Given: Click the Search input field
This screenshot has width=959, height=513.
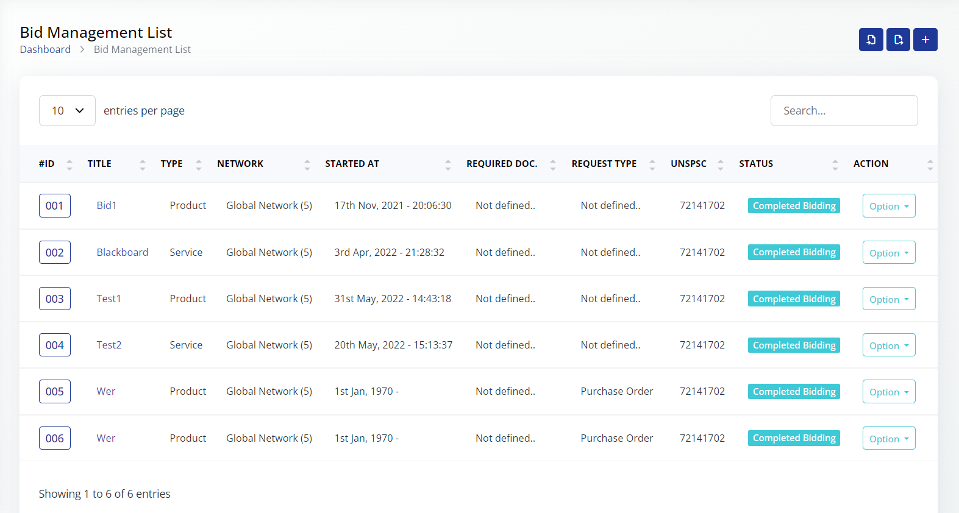Looking at the screenshot, I should tap(844, 111).
